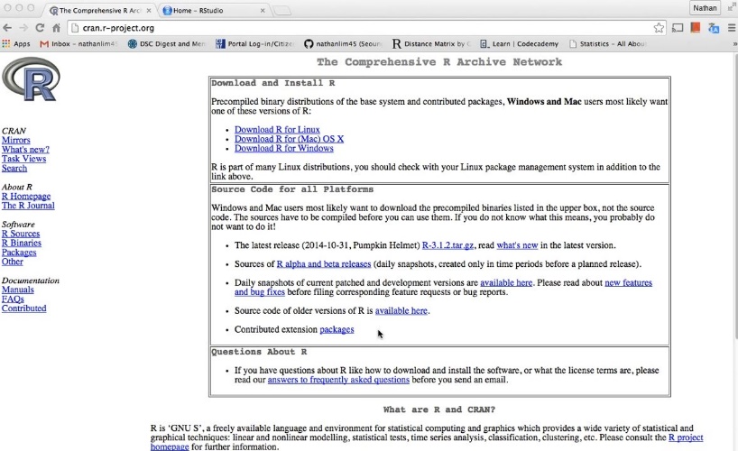Open the Manuals documentation link

[x=17, y=290]
